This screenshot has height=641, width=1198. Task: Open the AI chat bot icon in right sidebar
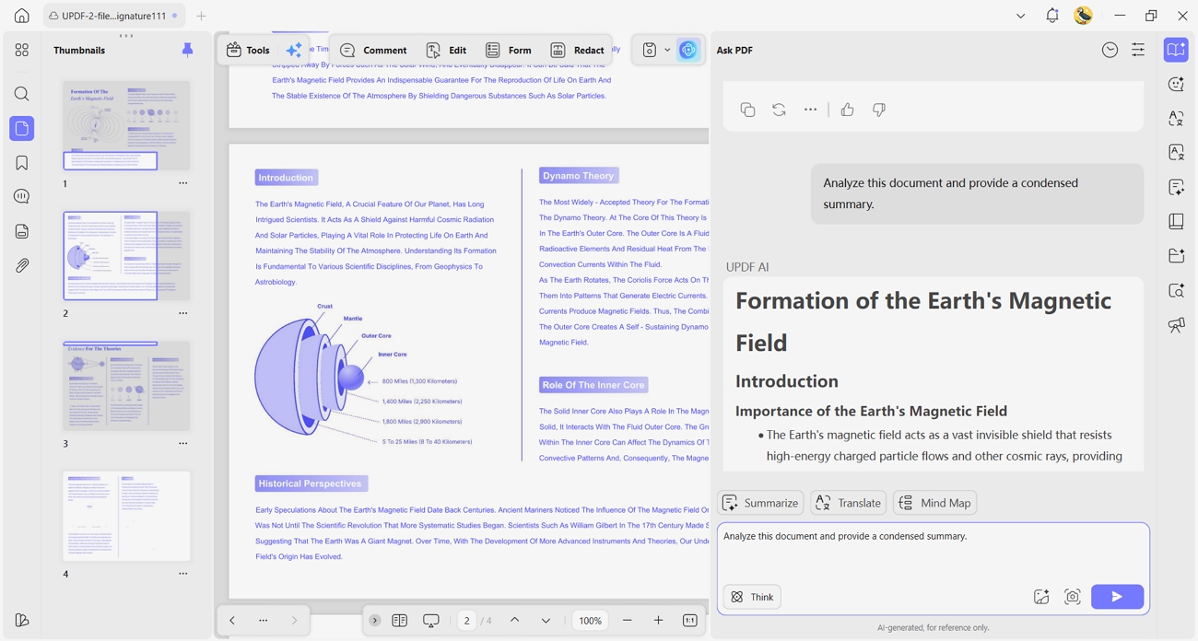[x=1177, y=85]
